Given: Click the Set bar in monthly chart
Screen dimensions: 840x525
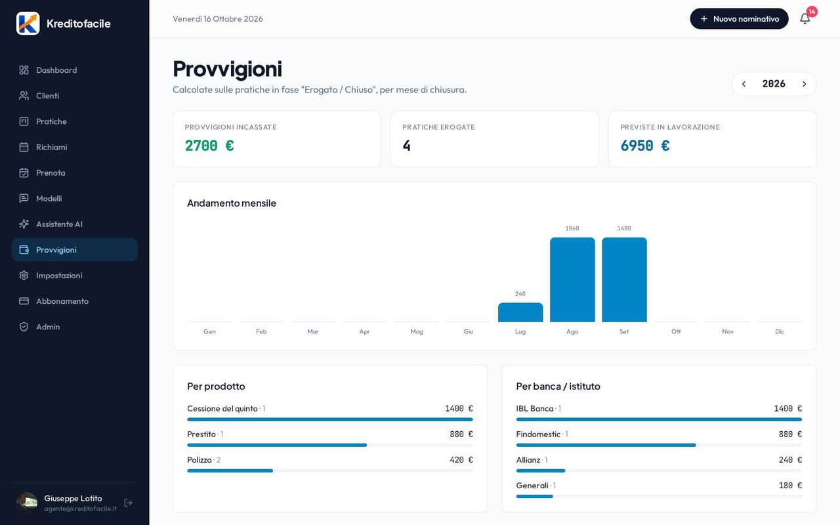Looking at the screenshot, I should 624,280.
